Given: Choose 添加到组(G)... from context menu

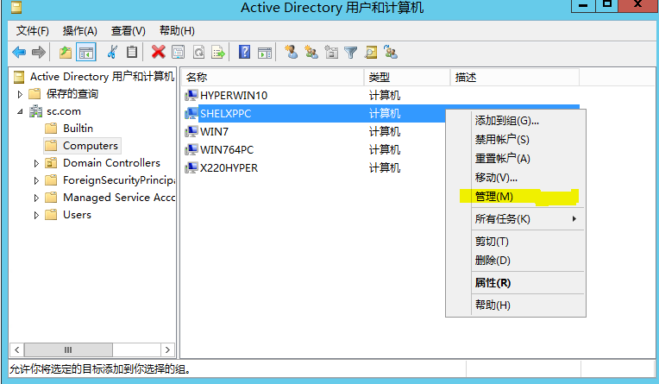Looking at the screenshot, I should tap(516, 121).
